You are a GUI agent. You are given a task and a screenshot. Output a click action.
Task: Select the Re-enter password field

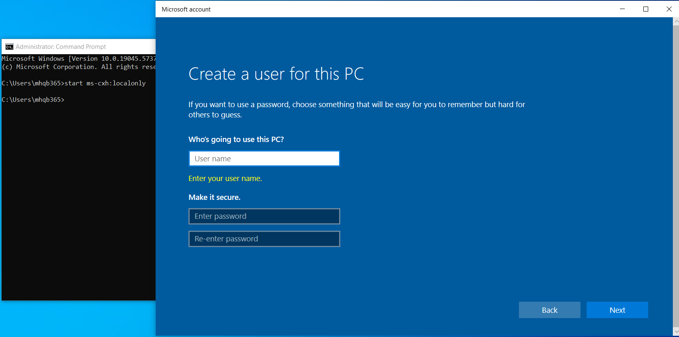tap(264, 239)
